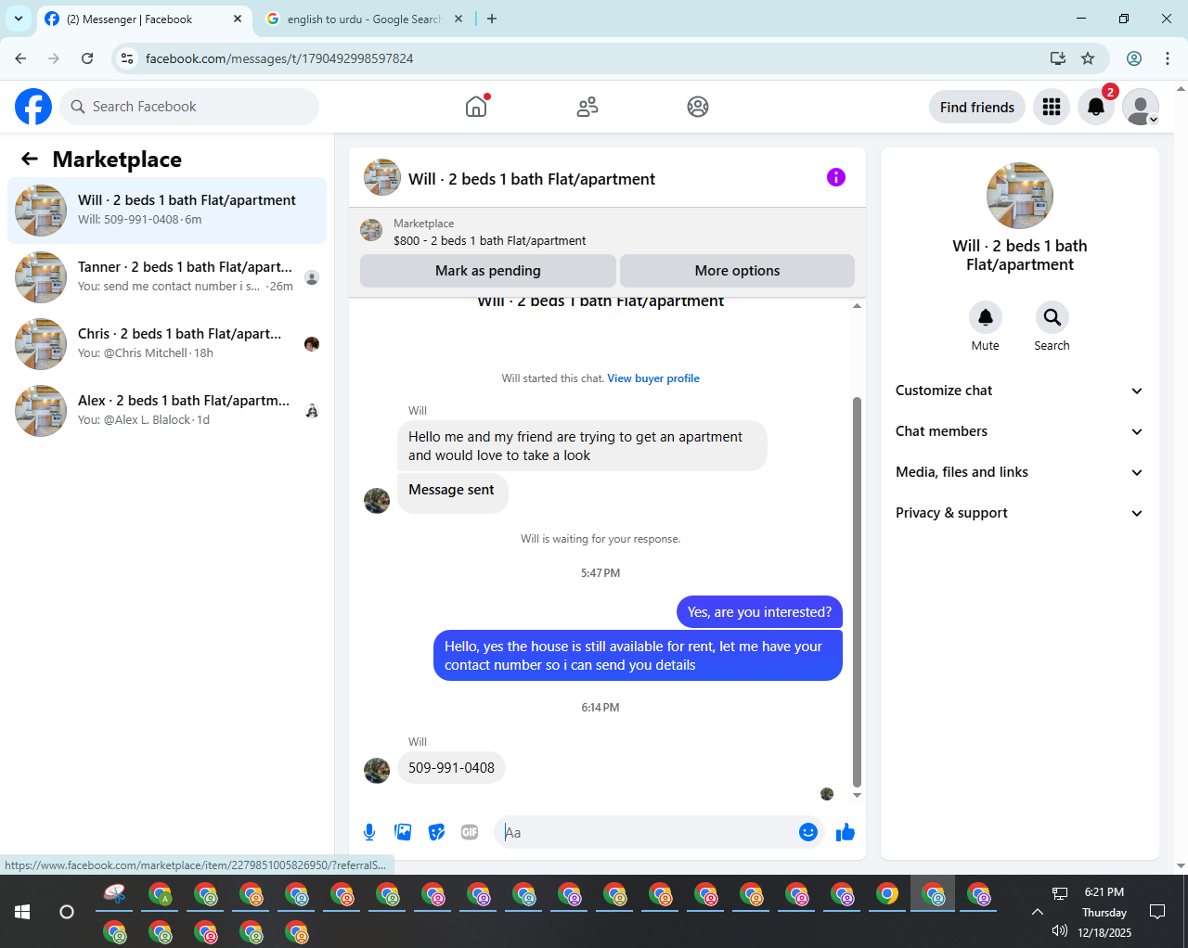Show hidden system tray icons

1038,912
